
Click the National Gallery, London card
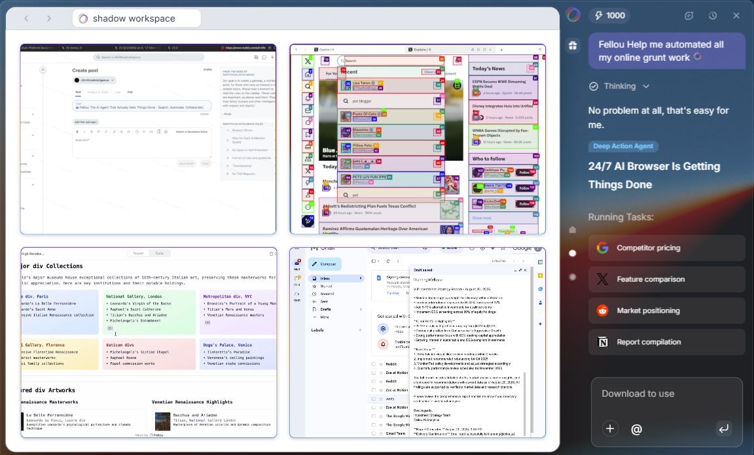click(149, 312)
